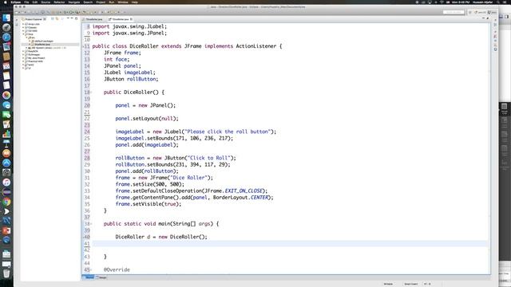Open PowerPoint from the Dock
The width and height of the screenshot is (511, 287).
point(6,230)
